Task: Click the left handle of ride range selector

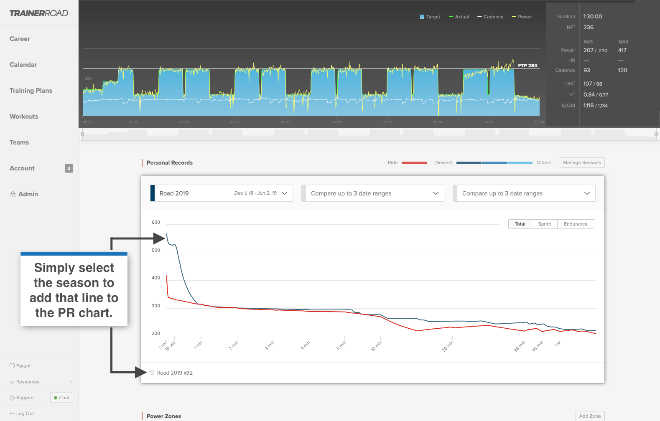Action: pos(82,134)
